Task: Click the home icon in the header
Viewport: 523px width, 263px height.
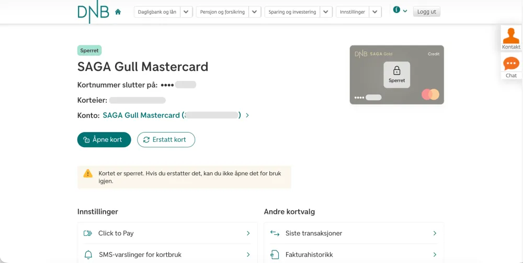Action: coord(118,12)
